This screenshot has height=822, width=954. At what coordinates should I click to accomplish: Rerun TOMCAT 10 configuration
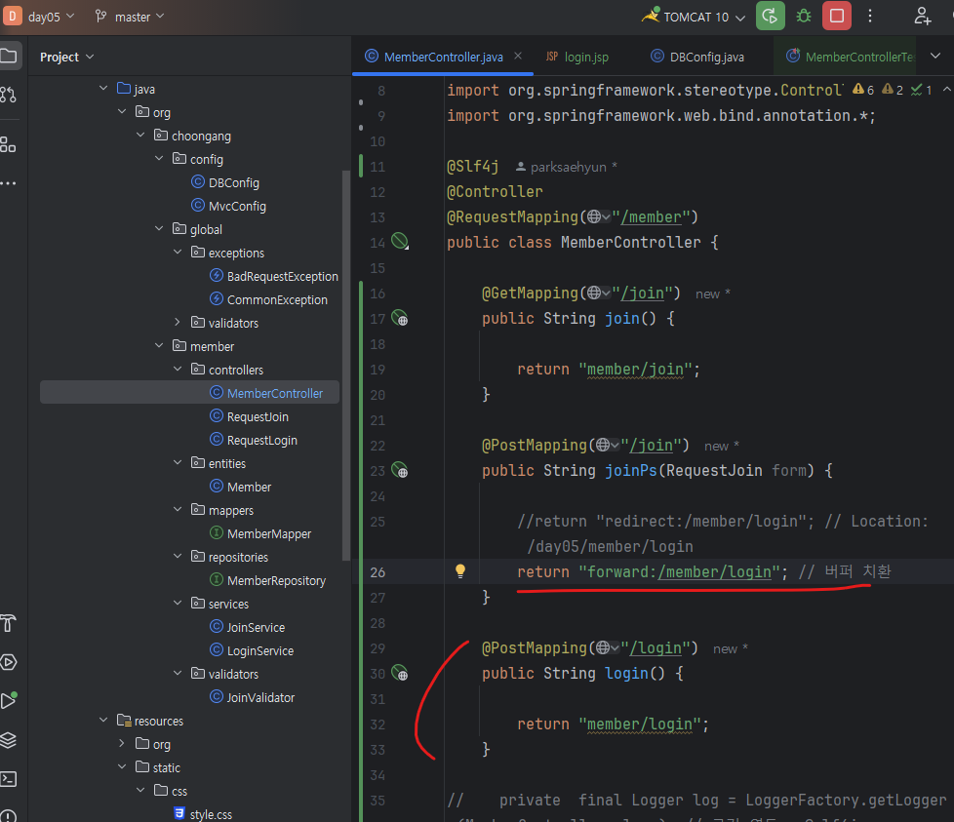pyautogui.click(x=771, y=16)
